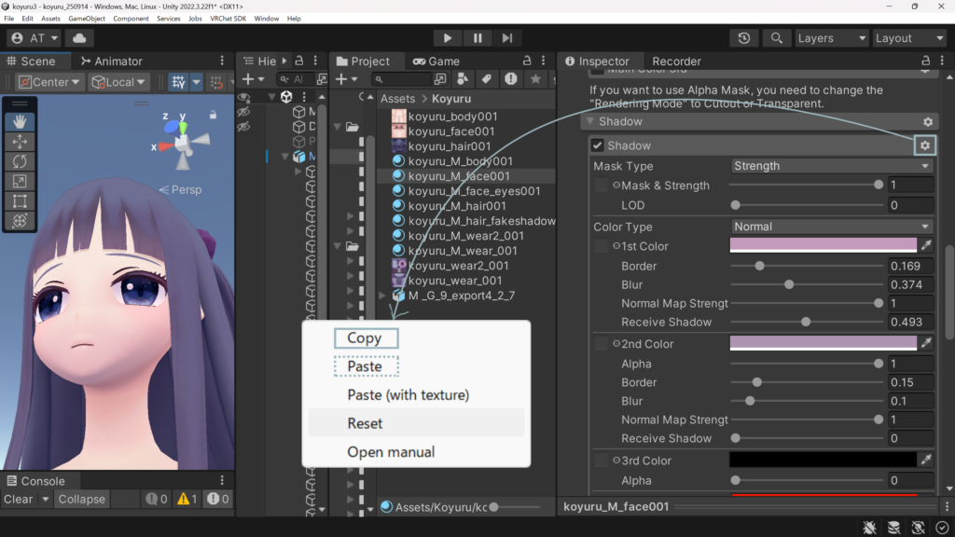Open the Mask Type Strength dropdown

coord(832,166)
